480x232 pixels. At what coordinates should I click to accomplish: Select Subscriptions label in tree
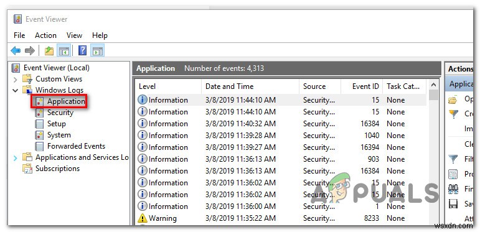pos(57,169)
